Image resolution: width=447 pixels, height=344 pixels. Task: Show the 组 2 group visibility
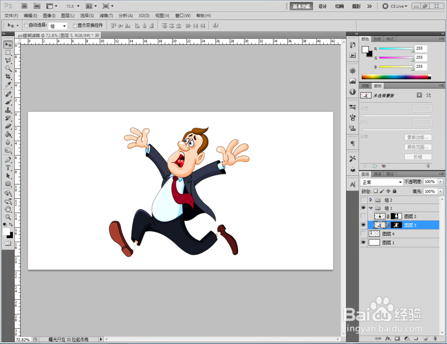[363, 200]
